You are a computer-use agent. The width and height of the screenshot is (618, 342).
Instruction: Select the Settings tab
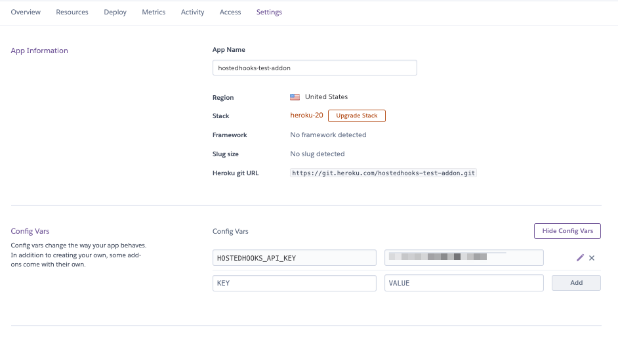269,12
